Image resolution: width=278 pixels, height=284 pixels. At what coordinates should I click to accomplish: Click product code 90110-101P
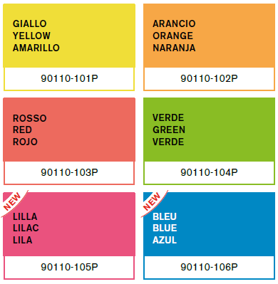[x=69, y=78]
